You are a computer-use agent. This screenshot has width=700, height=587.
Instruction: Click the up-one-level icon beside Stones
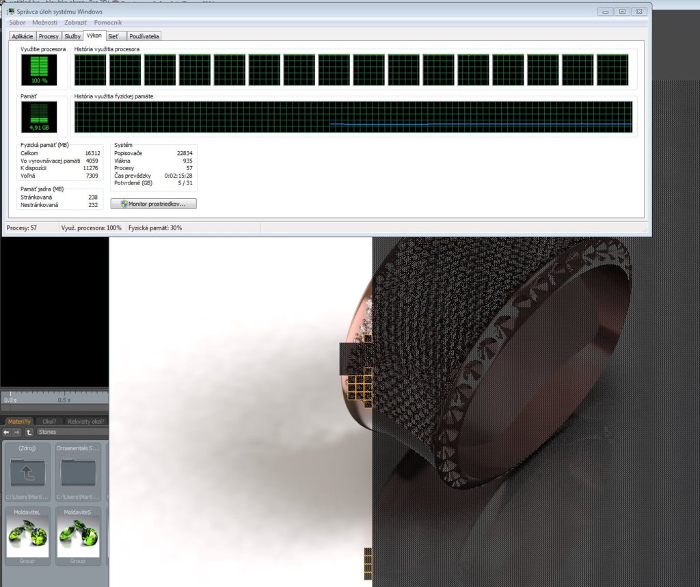pos(29,432)
